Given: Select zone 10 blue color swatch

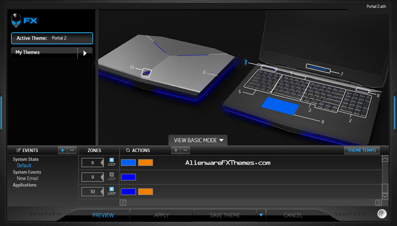Looking at the screenshot, I should (x=129, y=192).
